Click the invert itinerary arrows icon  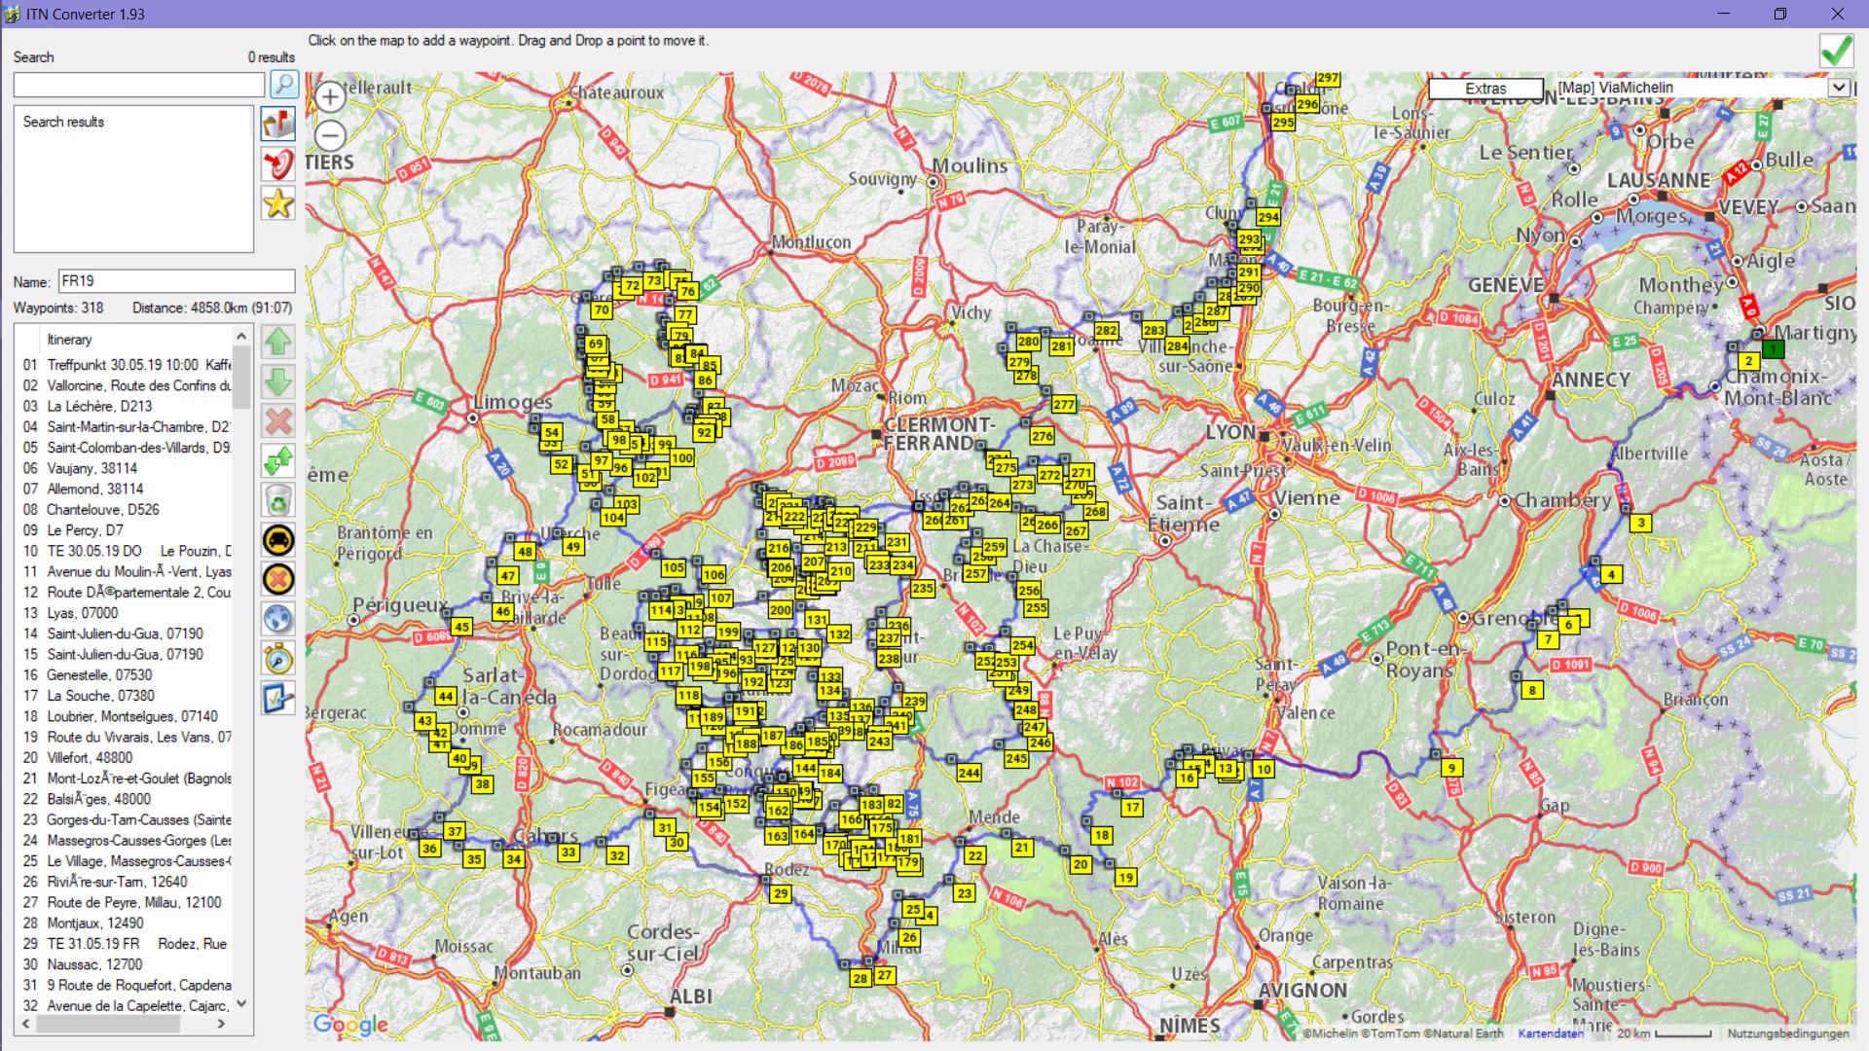[278, 460]
